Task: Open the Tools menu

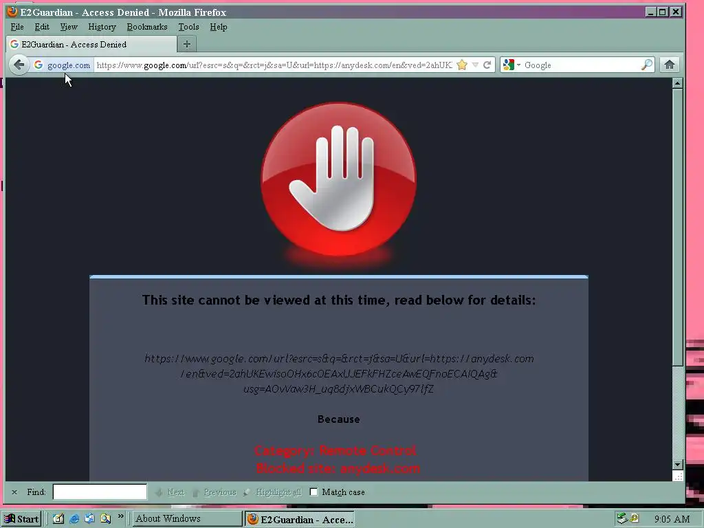Action: (188, 27)
